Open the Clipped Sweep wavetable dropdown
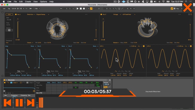Screen dimensions: 195x110 (x=43, y=15)
